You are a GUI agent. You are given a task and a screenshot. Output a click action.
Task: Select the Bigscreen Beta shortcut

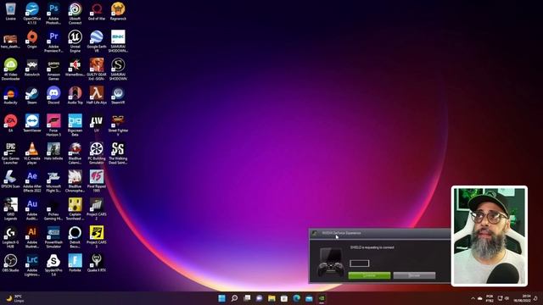[76, 125]
